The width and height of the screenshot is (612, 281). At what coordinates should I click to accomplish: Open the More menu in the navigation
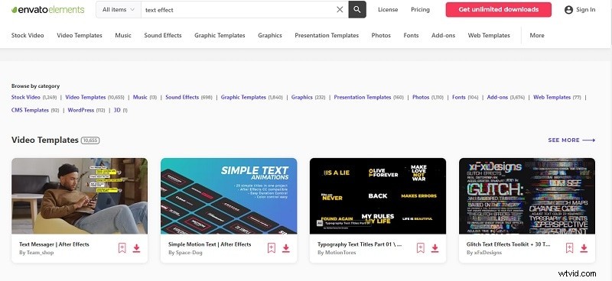537,35
